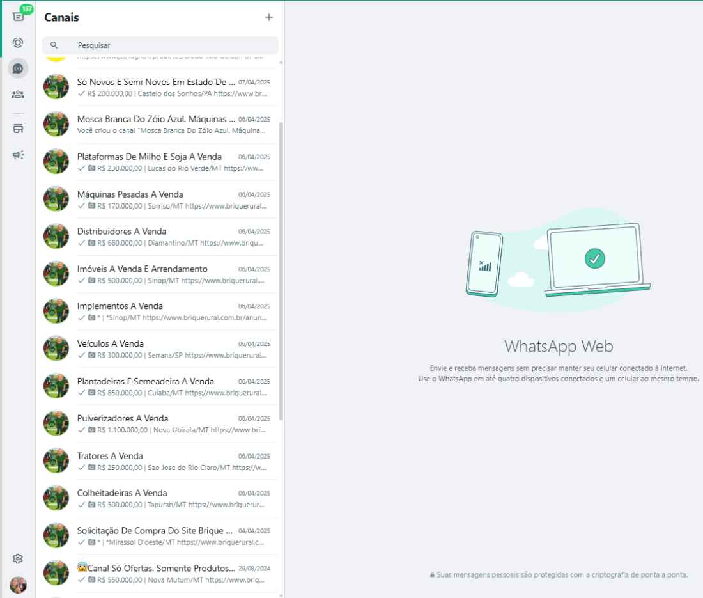Click avatar of Máquinas Pesadas A Venda
Screen dimensions: 703x598
point(56,199)
